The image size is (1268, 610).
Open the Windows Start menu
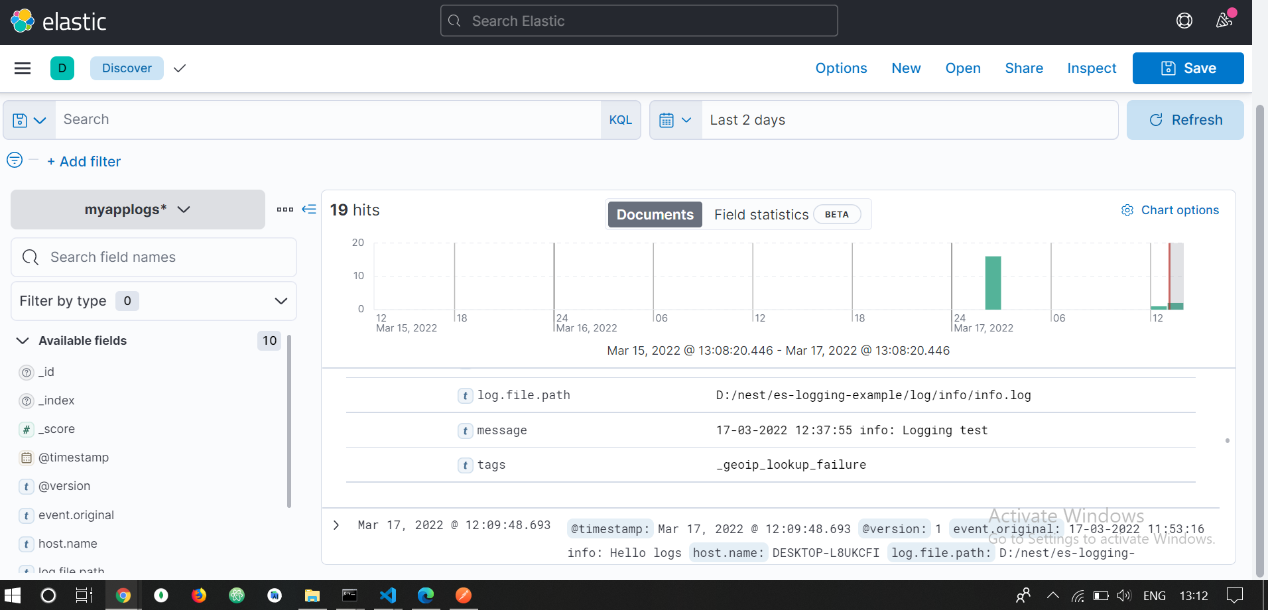pos(13,595)
